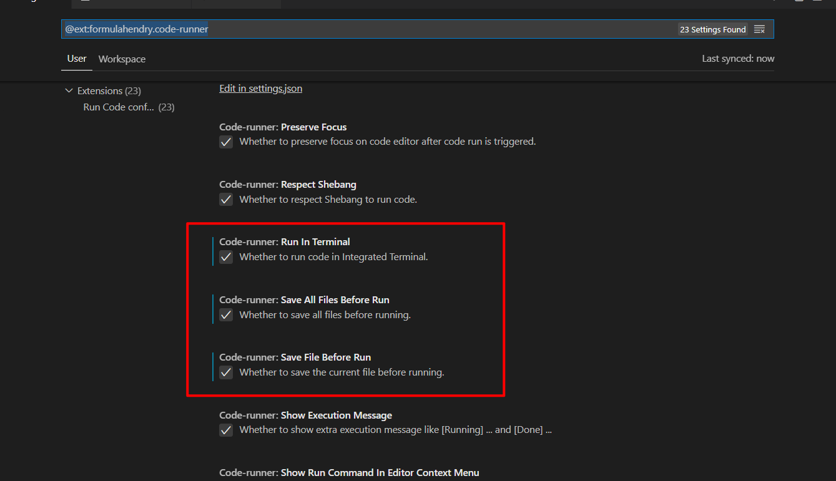This screenshot has width=836, height=481.
Task: Toggle the Respect Shebang checkbox
Action: [x=226, y=200]
